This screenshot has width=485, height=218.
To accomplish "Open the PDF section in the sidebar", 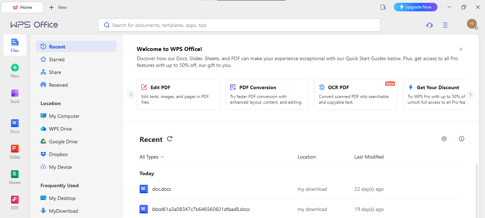I will pyautogui.click(x=15, y=202).
